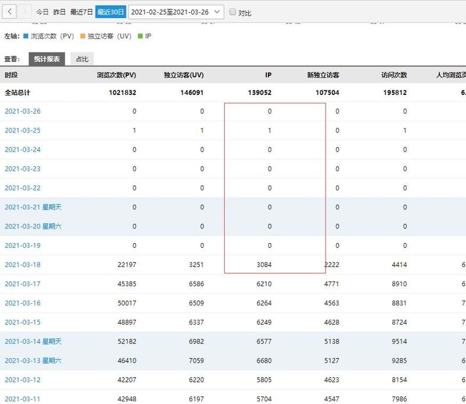Screen dimensions: 466x404
Task: Sort by 浏览次数(PV) column header
Action: tap(116, 75)
